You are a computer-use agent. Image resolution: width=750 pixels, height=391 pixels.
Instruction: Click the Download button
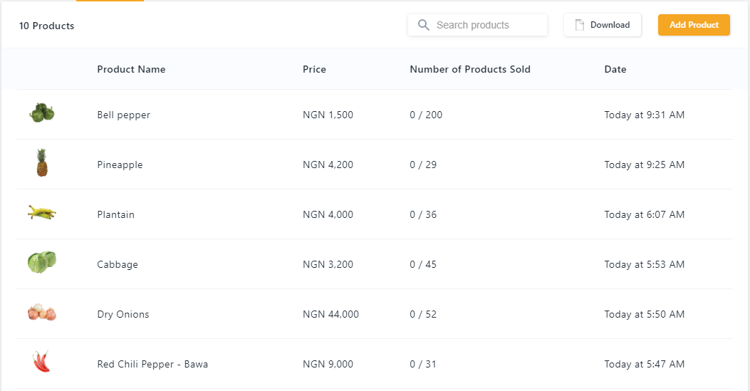click(603, 25)
